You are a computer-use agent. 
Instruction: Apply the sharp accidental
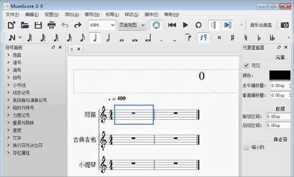232,38
